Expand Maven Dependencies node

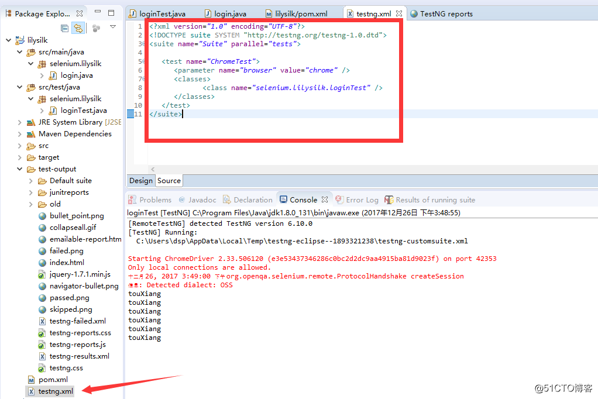19,134
